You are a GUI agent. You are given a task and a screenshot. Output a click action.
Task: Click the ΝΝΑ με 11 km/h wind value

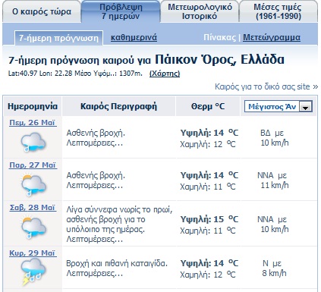point(272,181)
